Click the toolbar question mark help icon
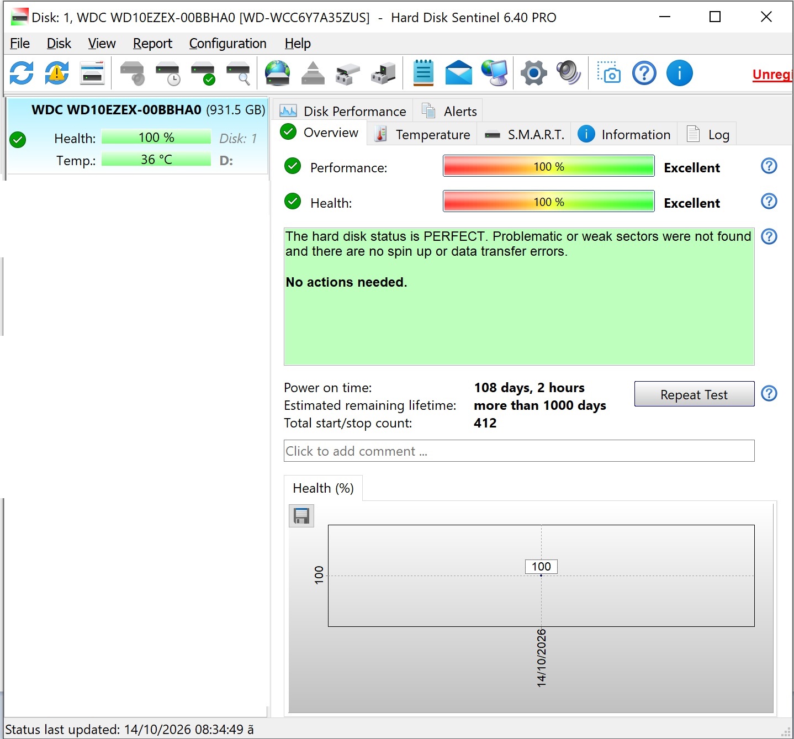The width and height of the screenshot is (794, 739). pos(644,73)
